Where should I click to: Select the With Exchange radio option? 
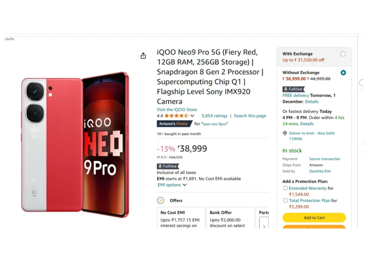click(x=343, y=54)
